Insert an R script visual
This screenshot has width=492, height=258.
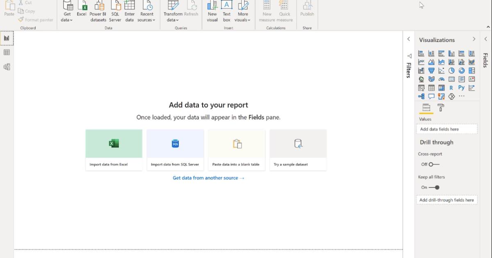[x=451, y=87]
